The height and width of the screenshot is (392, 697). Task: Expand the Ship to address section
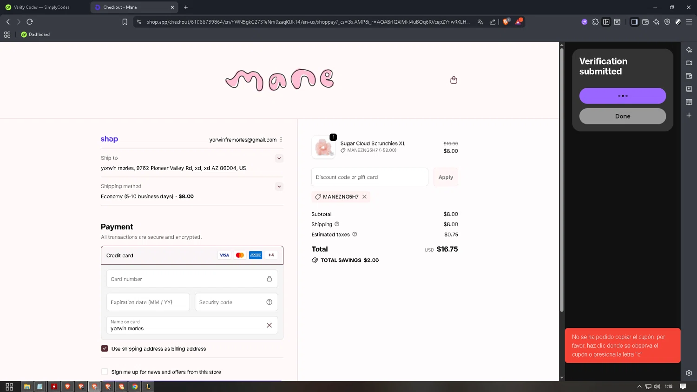279,158
